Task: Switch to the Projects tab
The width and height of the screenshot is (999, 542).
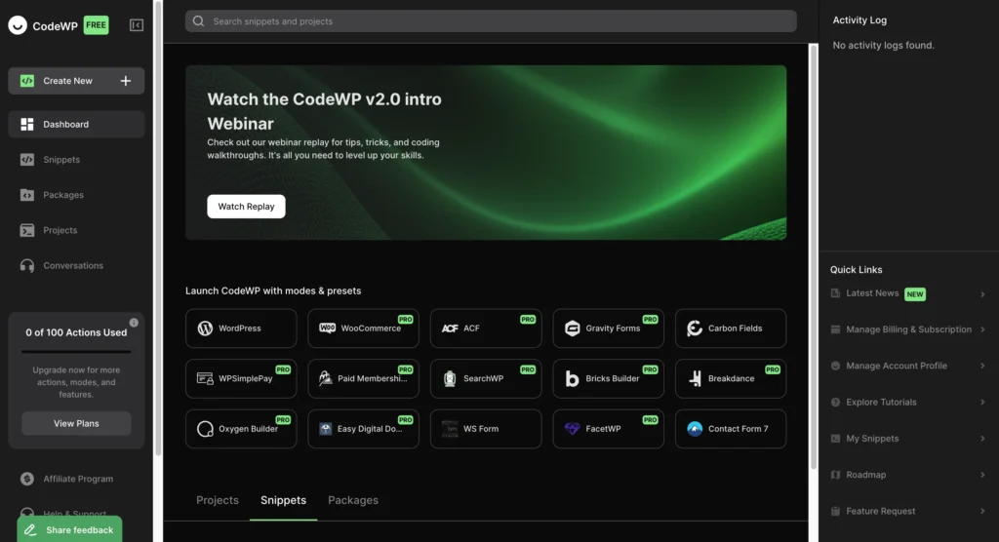Action: (x=218, y=500)
